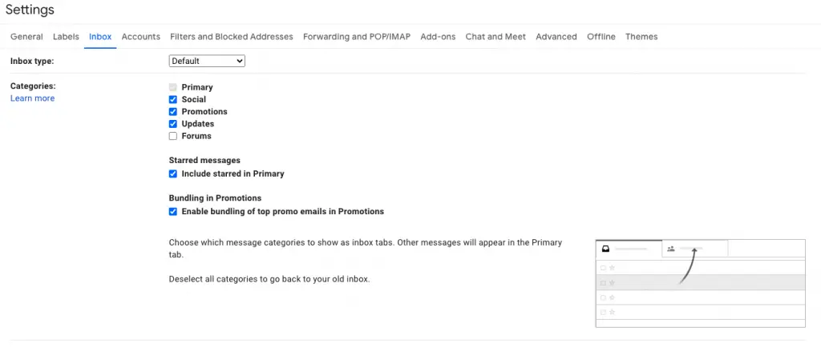Go to the Accounts tab
Screen dimensions: 821x347
tap(141, 37)
